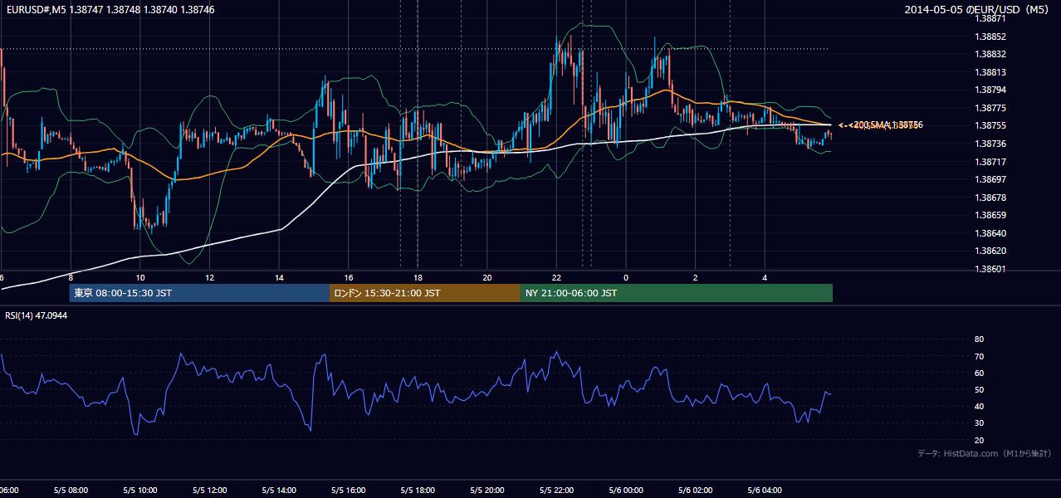This screenshot has width=1061, height=498.
Task: Click price axis label 1.38601
Action: pyautogui.click(x=990, y=269)
